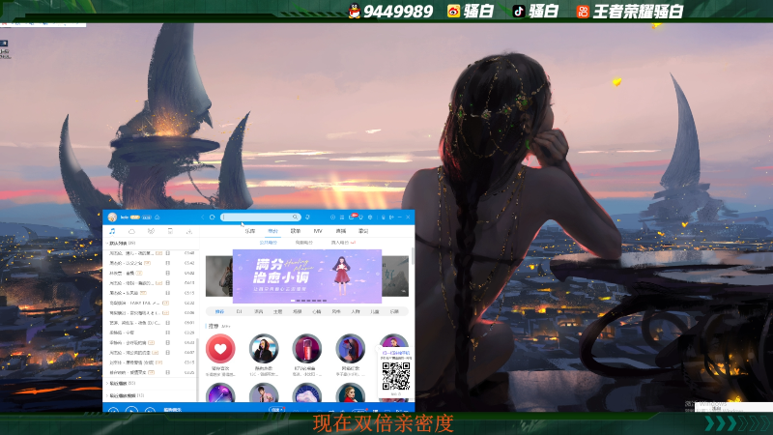Go back with the left arrow icon
The image size is (773, 435).
click(x=203, y=217)
